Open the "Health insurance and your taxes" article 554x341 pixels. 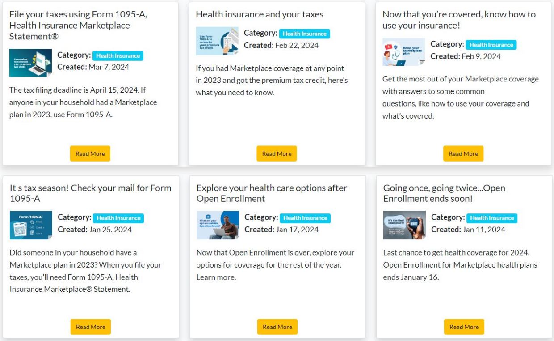tap(259, 14)
